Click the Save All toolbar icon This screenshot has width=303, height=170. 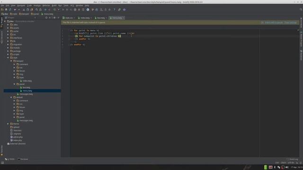click(6, 9)
